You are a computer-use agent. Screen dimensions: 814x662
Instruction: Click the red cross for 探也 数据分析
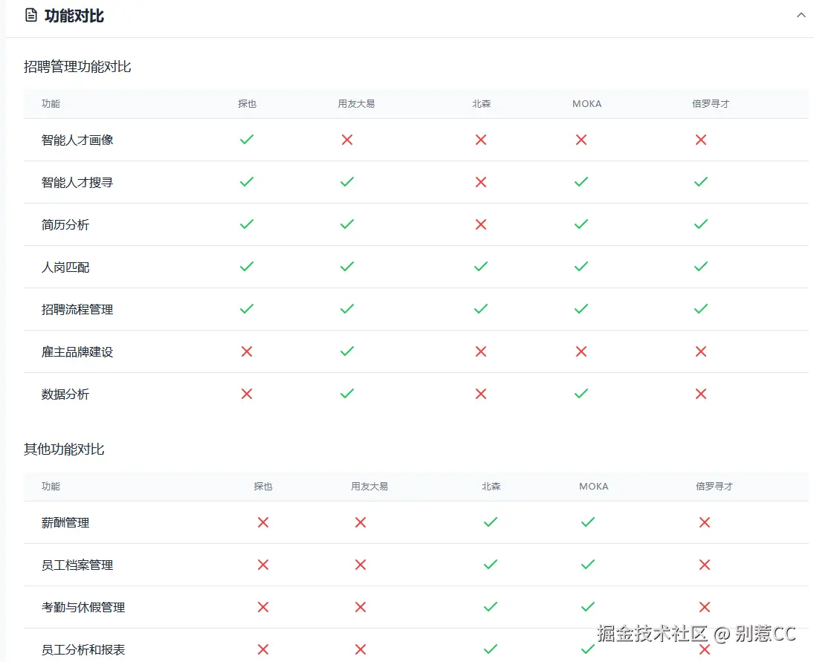[247, 394]
